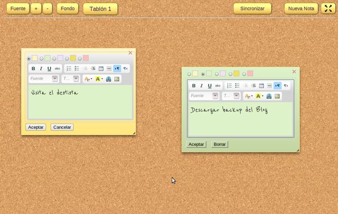Image resolution: width=338 pixels, height=214 pixels.
Task: Click Aceptar in the Descargar backup note
Action: [x=196, y=144]
